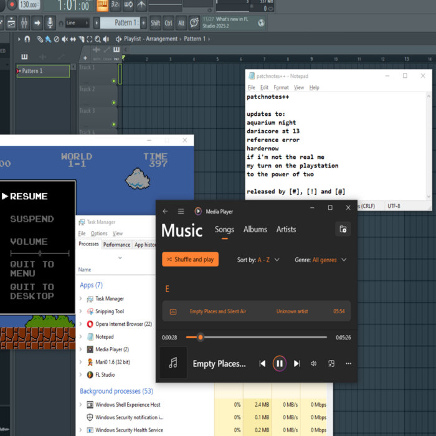Open the FL Studio help chat icon

194,22
